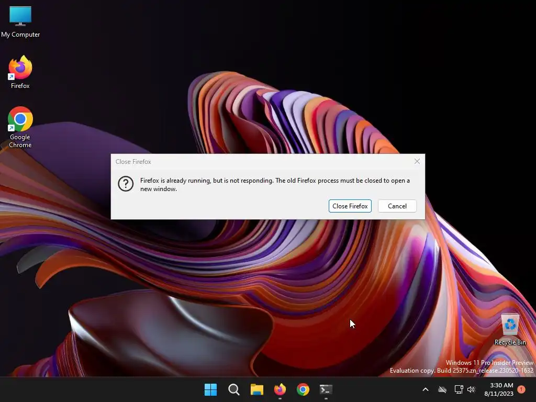This screenshot has height=402, width=536.
Task: Show hidden system tray icons
Action: (x=426, y=389)
